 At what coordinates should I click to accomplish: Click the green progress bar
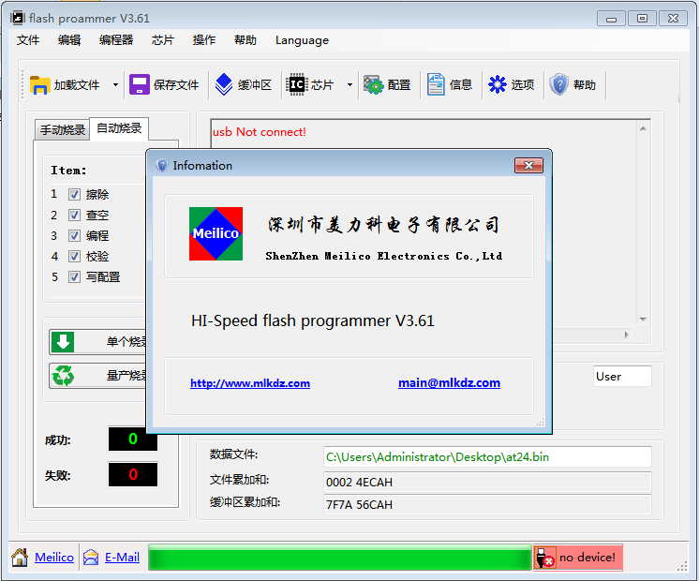340,558
